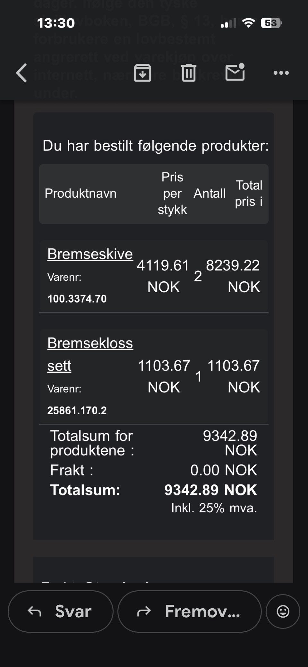Open the emoji reaction button

[283, 611]
